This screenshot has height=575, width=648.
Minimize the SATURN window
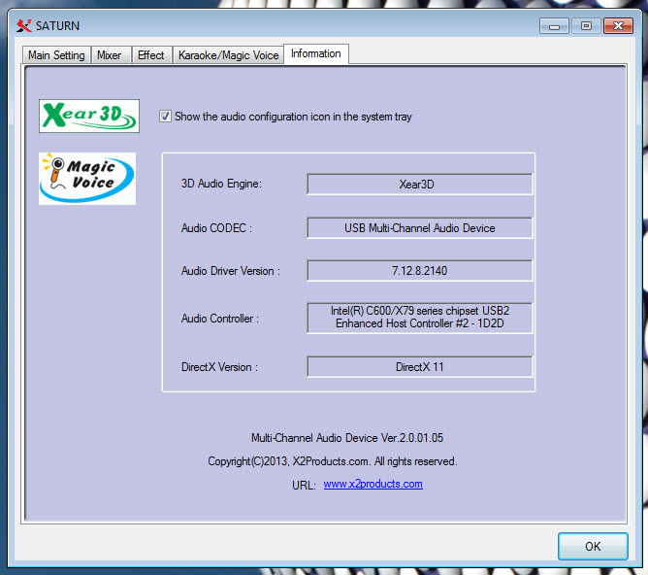click(x=554, y=26)
